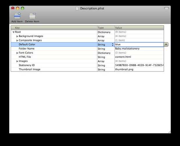
Task: Expand the Composite Images array
Action: coord(17,40)
